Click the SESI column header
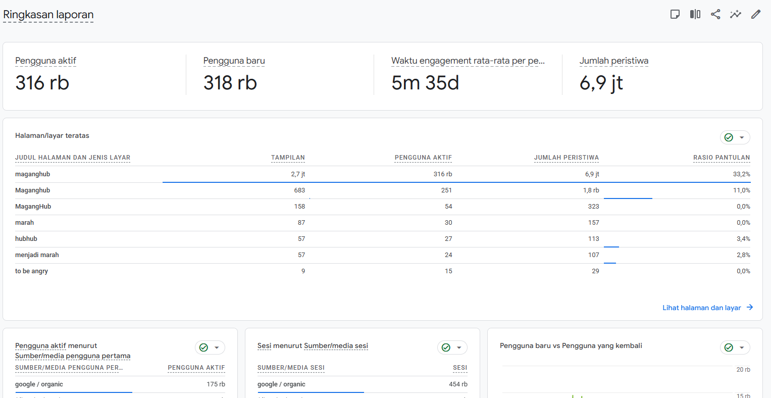Image resolution: width=771 pixels, height=398 pixels. point(460,368)
